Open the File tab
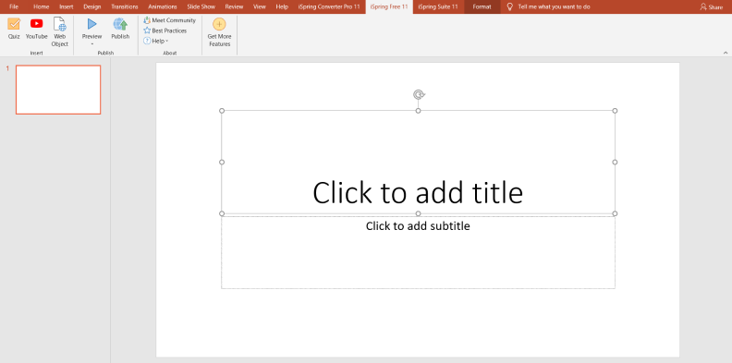This screenshot has width=732, height=363. (14, 7)
